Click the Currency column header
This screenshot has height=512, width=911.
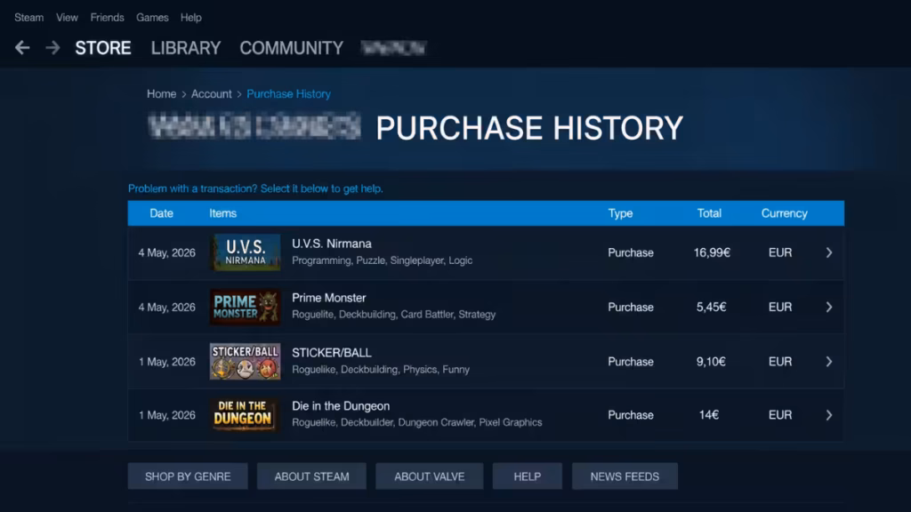[785, 213]
